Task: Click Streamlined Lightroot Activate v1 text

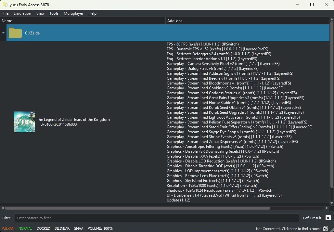Action: click(x=233, y=117)
